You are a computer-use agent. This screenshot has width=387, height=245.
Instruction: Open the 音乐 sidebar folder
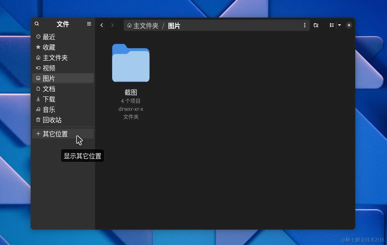63,110
